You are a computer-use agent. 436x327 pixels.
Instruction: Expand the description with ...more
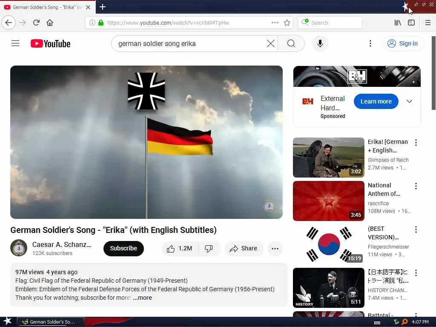pyautogui.click(x=142, y=298)
